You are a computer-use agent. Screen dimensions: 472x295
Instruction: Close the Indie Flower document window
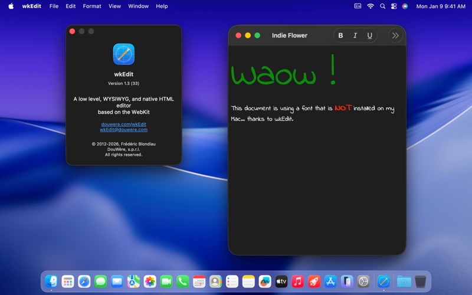click(x=238, y=35)
